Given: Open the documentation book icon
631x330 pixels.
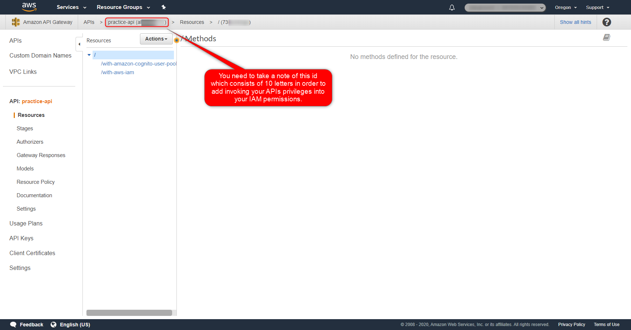Looking at the screenshot, I should pyautogui.click(x=606, y=37).
